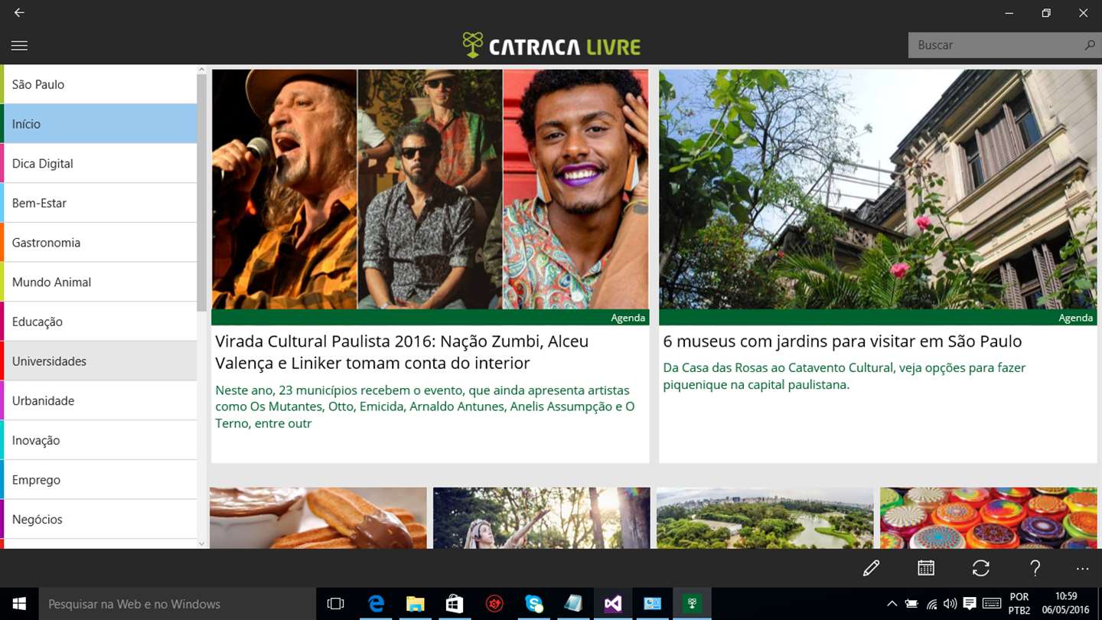Screen dimensions: 1102x620
Task: Switch input language POR PTB2
Action: 1019,604
